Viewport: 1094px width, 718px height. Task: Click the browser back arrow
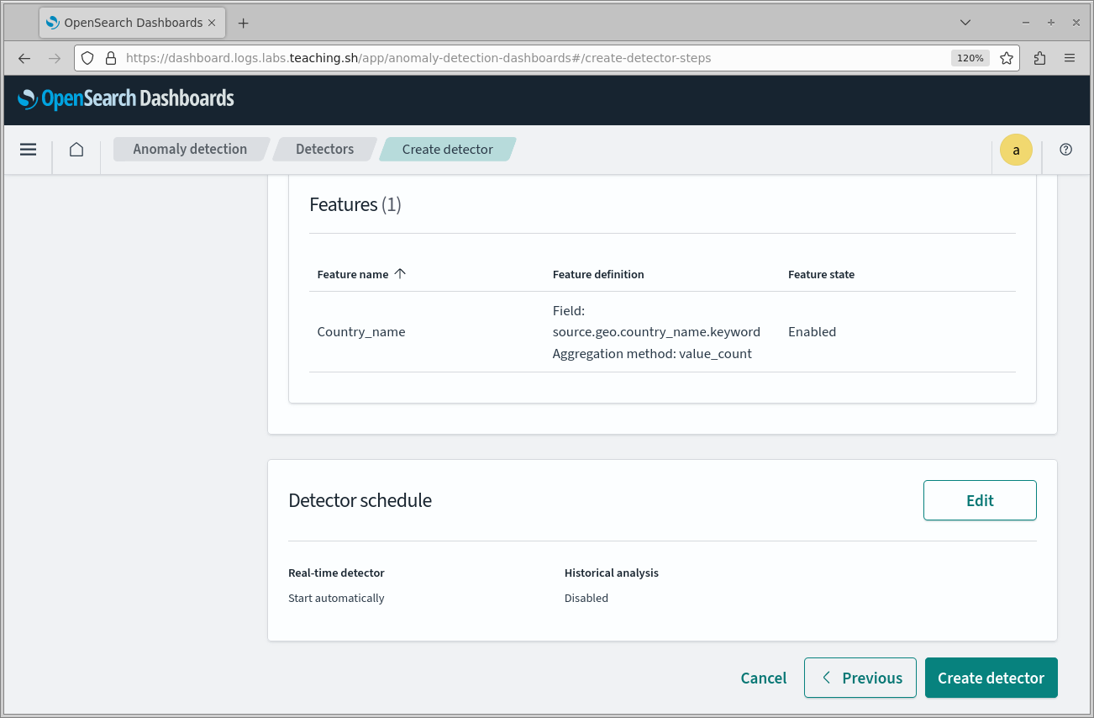24,58
